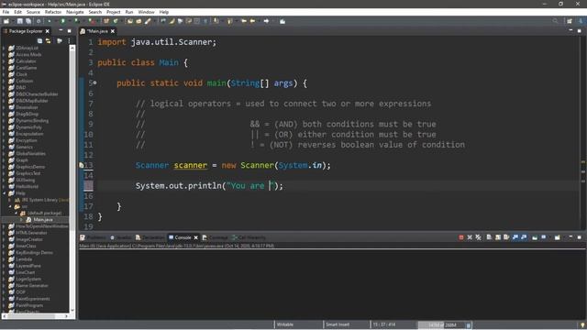This screenshot has width=587, height=330.
Task: Click the Save toolbar icon
Action: tap(20, 21)
